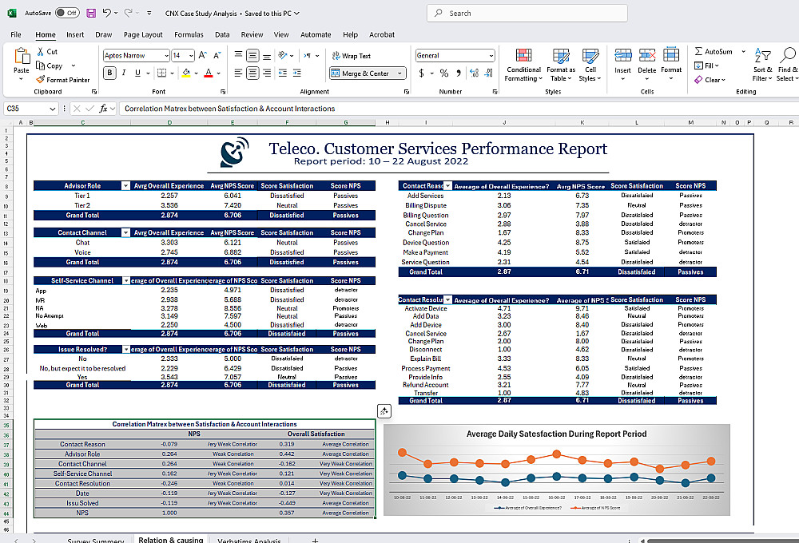Click Increase Decimal icon
This screenshot has height=543, width=799.
click(474, 73)
